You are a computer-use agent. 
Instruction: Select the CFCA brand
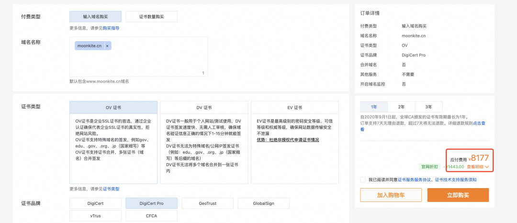point(151,216)
